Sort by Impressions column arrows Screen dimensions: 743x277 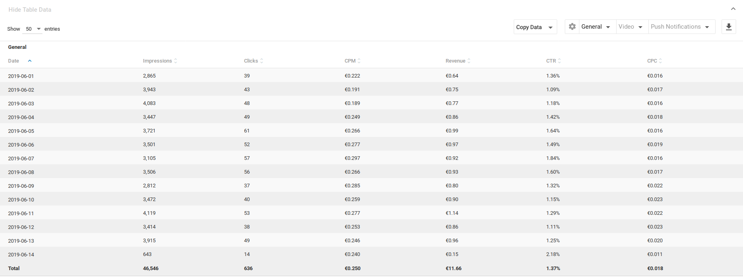pyautogui.click(x=176, y=61)
